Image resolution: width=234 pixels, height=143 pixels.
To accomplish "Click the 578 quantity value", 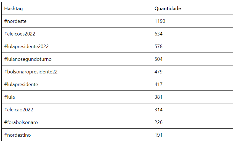I will coord(159,46).
